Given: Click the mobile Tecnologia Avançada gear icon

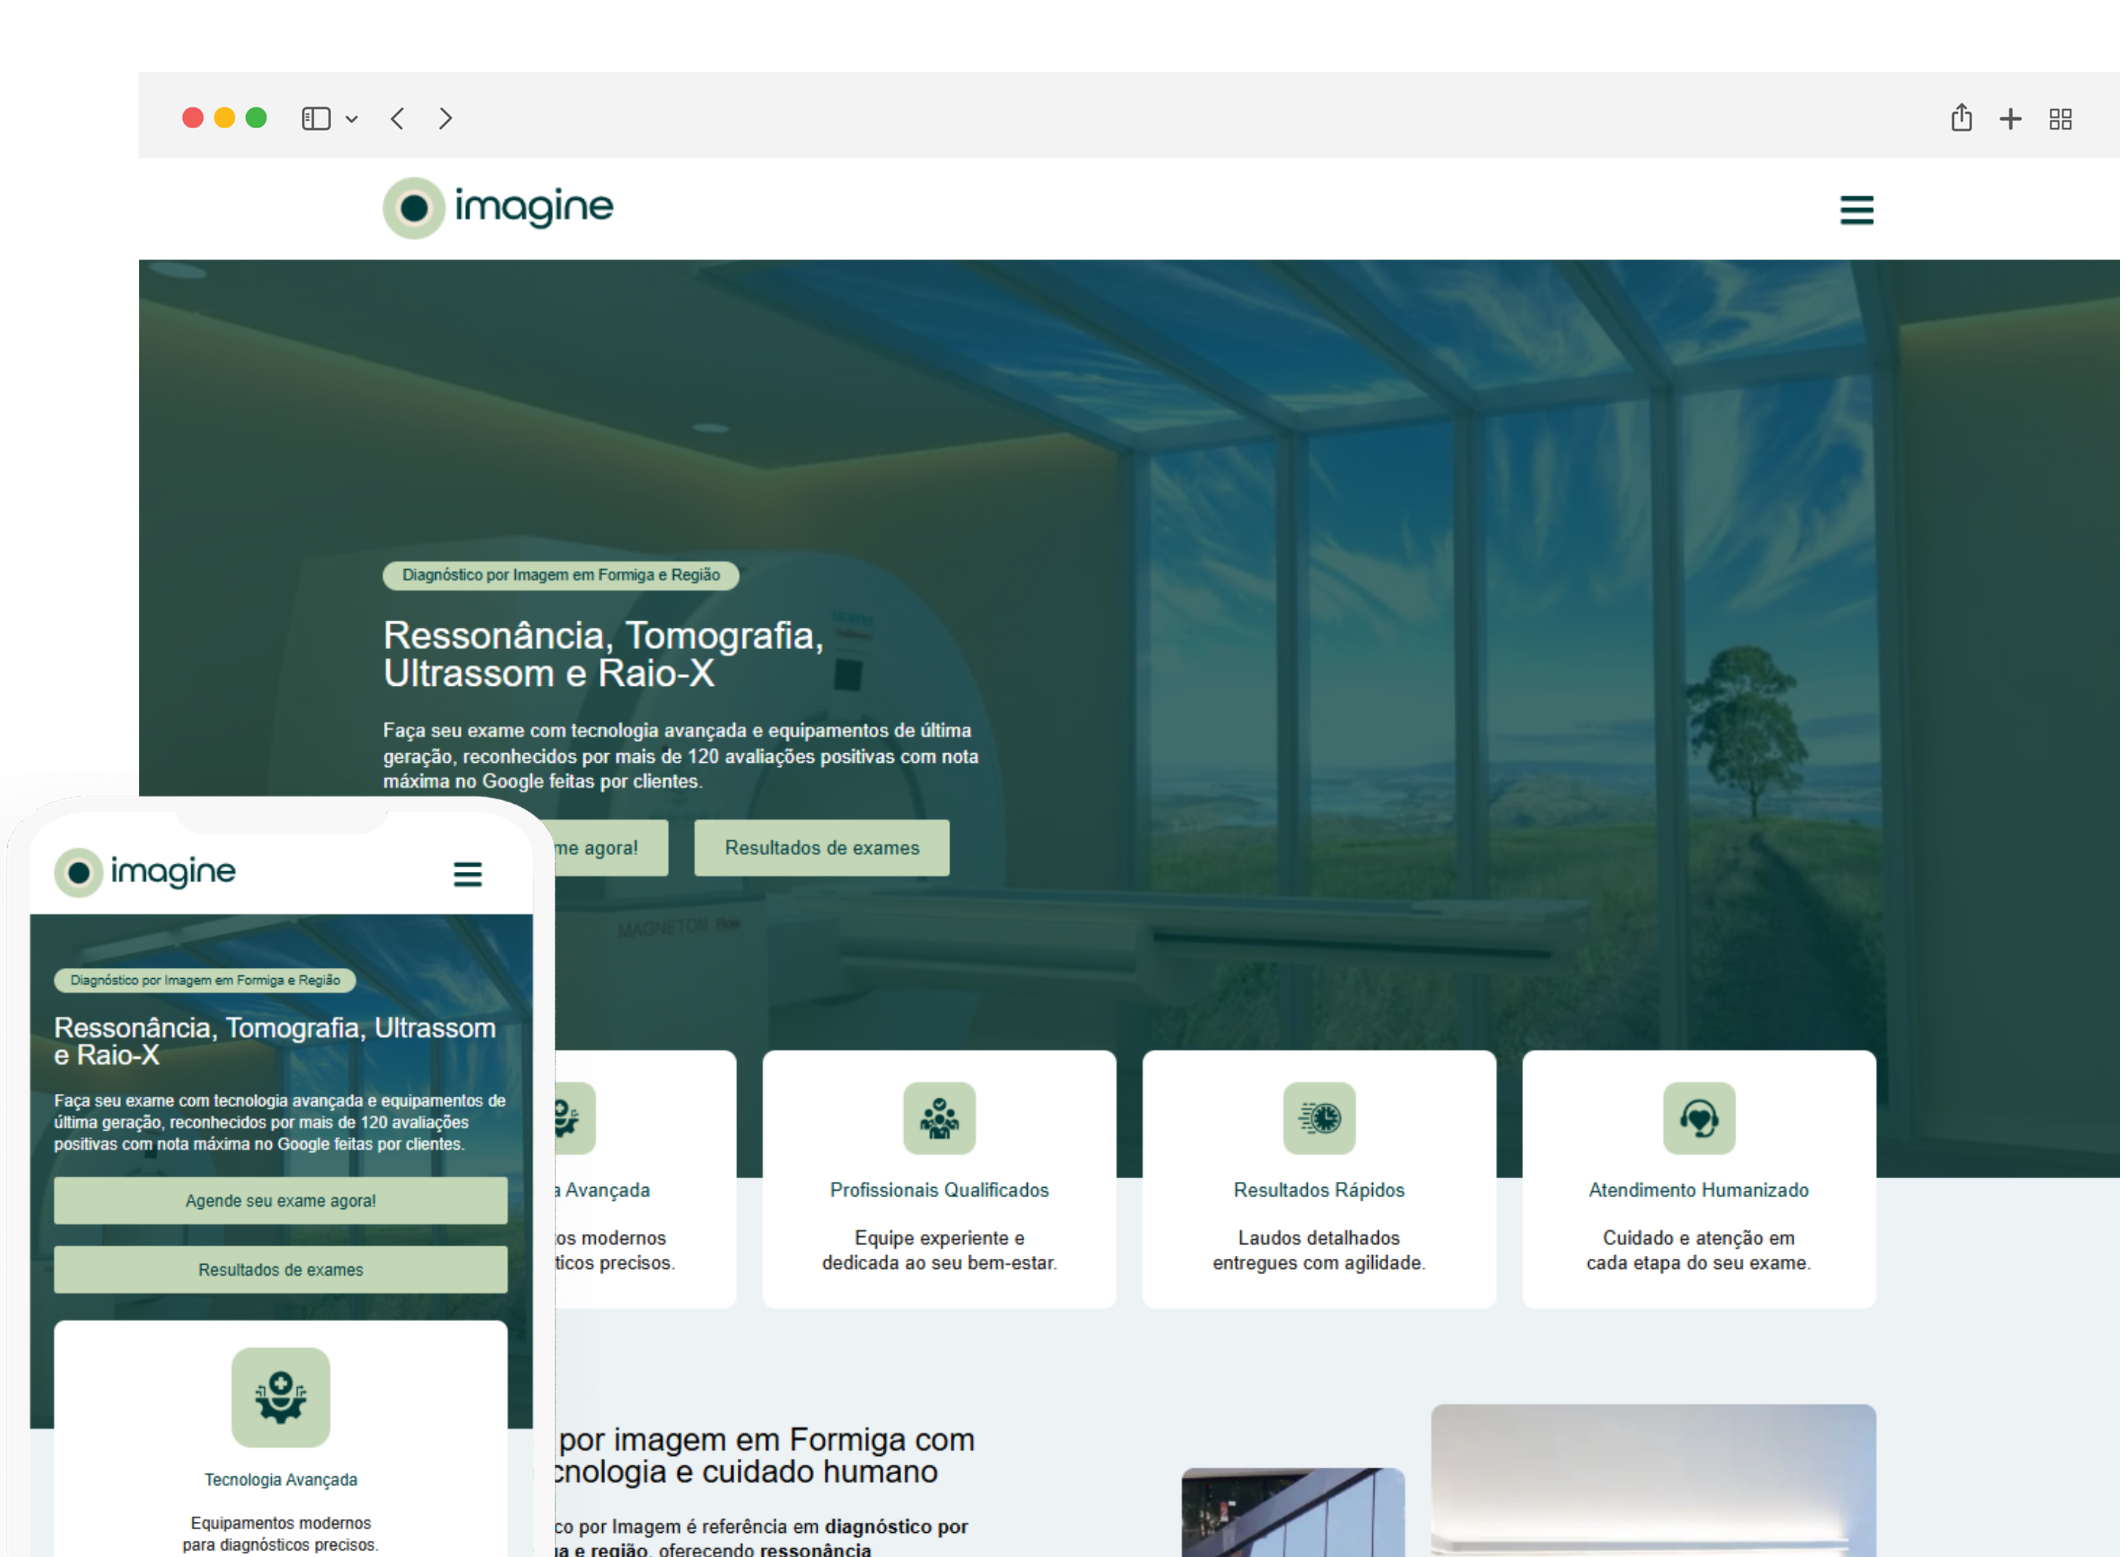Looking at the screenshot, I should click(281, 1397).
